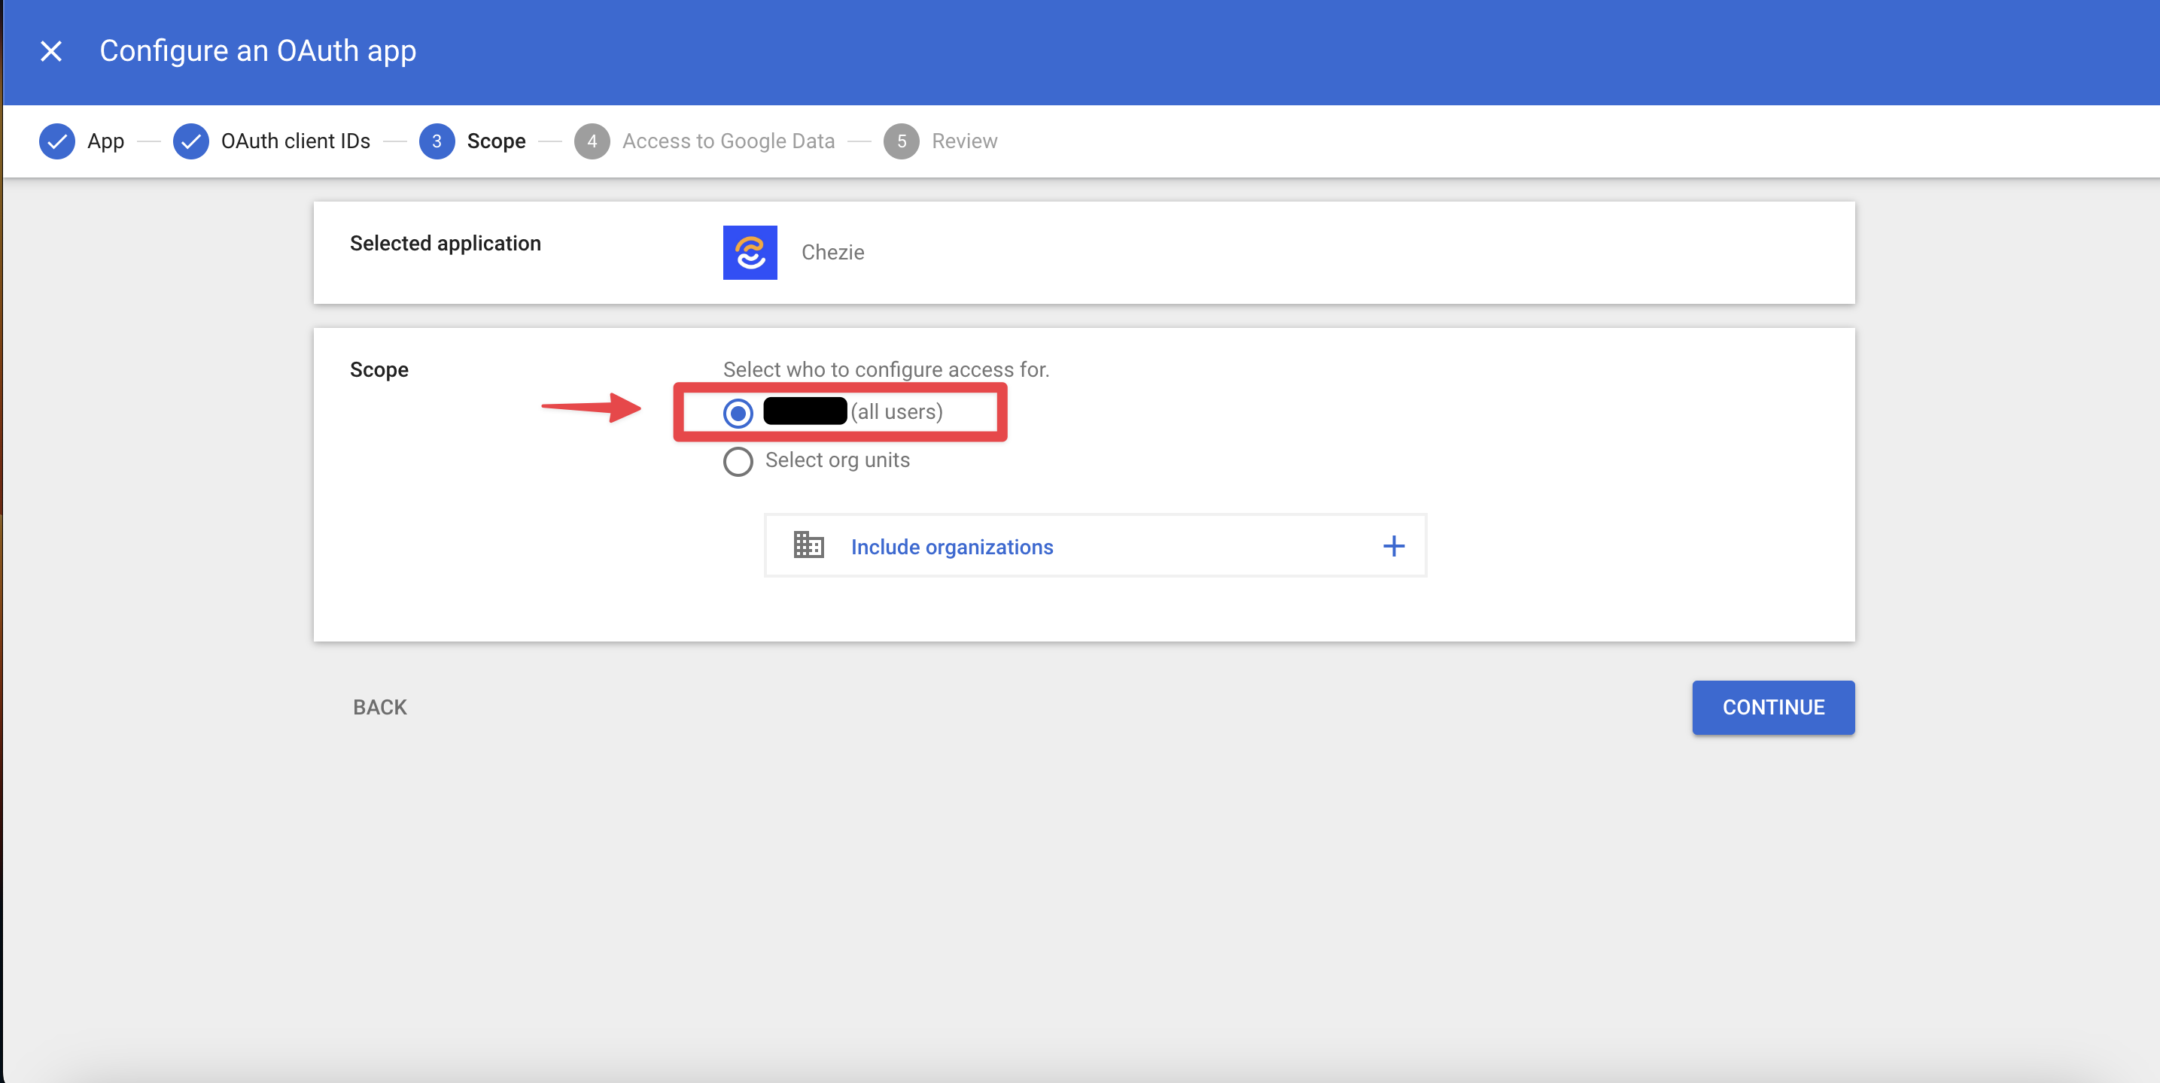Open the Review step label
2160x1083 pixels.
(964, 141)
